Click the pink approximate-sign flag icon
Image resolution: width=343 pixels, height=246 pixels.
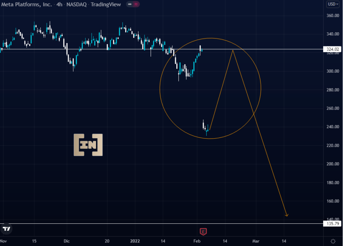(136, 4)
